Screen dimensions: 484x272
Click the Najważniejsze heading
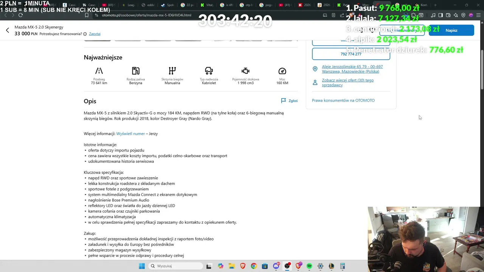click(x=103, y=57)
